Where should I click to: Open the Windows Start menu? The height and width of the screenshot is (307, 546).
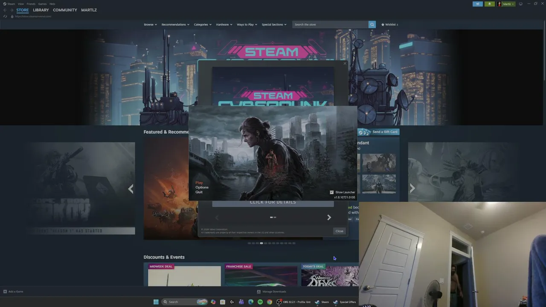[x=156, y=302]
